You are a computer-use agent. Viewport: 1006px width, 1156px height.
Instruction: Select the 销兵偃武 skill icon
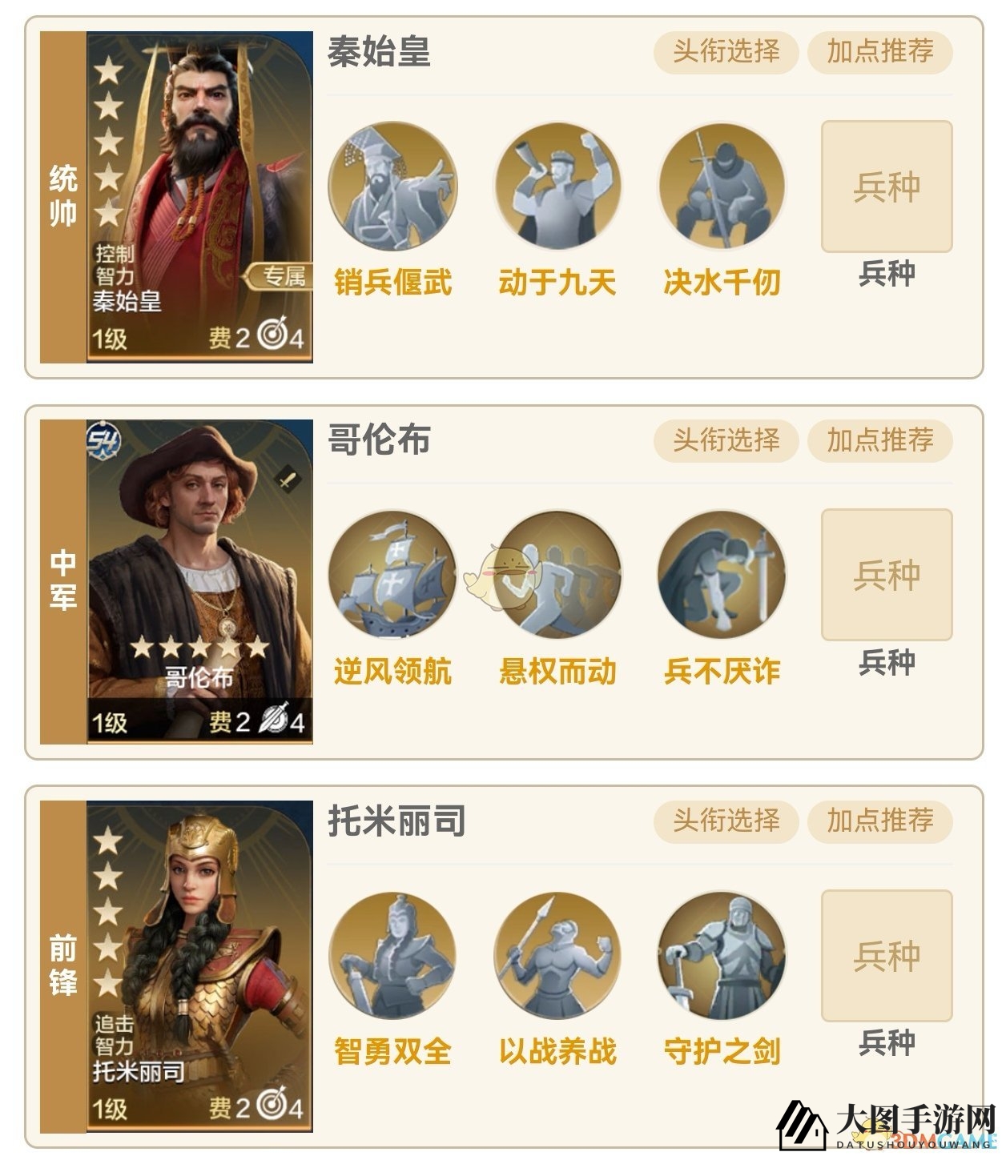[392, 186]
